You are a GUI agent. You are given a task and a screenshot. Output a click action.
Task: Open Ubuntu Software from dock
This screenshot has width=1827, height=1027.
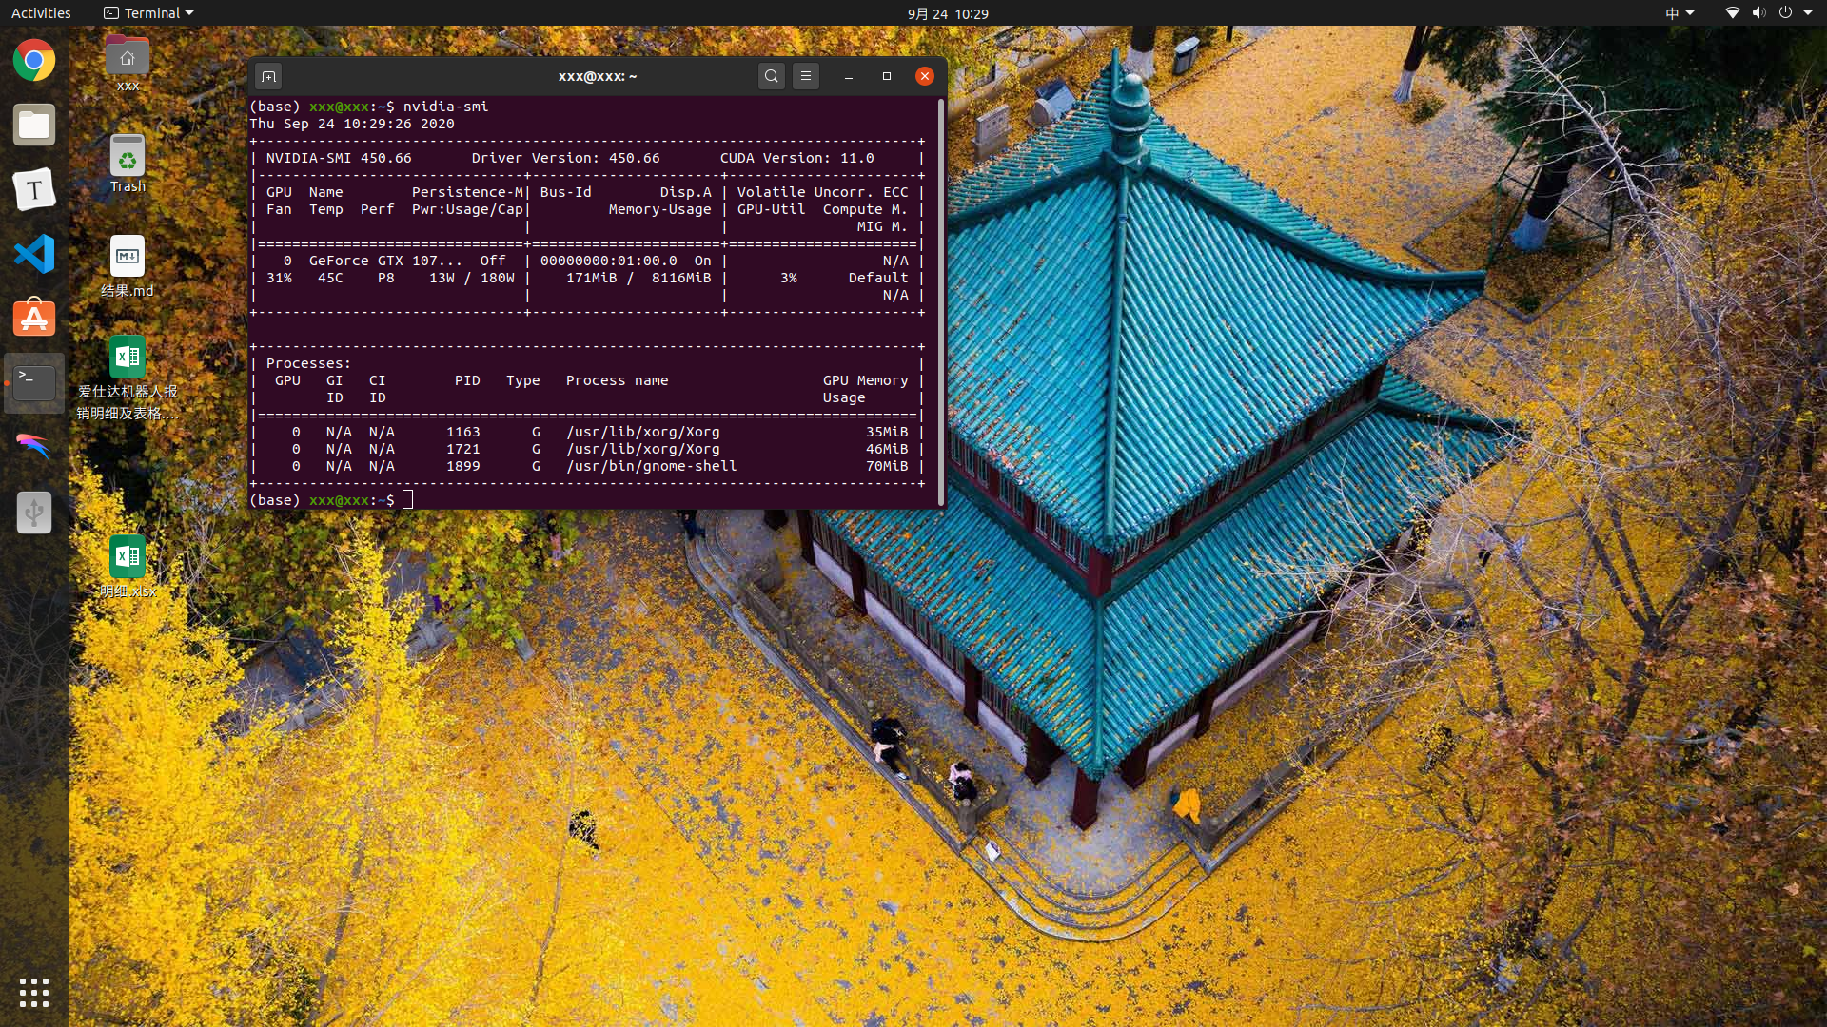tap(34, 319)
